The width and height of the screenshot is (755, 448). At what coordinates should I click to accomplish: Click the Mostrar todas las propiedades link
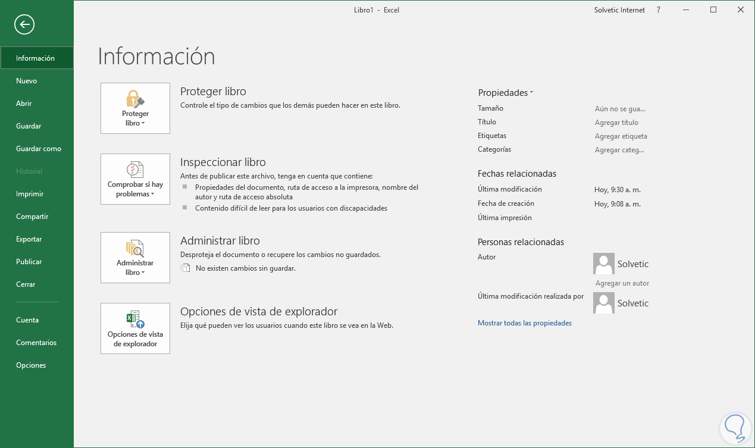click(x=525, y=323)
